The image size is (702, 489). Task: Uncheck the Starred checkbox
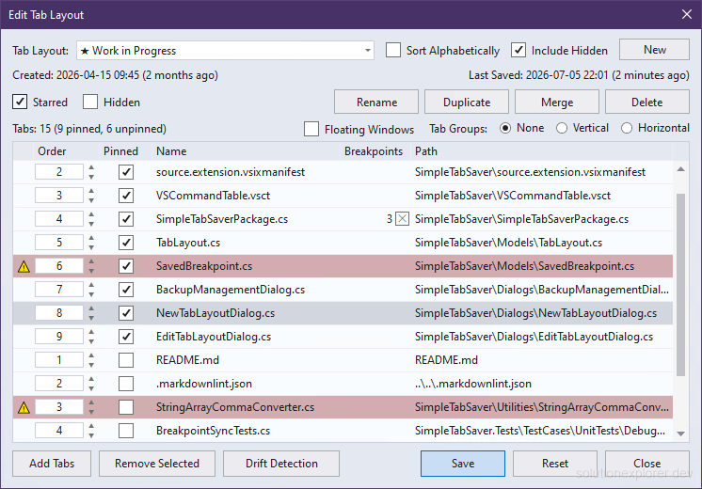click(20, 102)
